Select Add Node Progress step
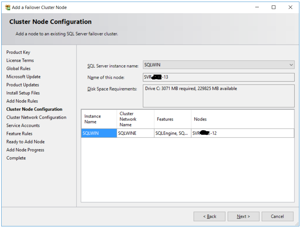This screenshot has width=300, height=227. tap(25, 150)
